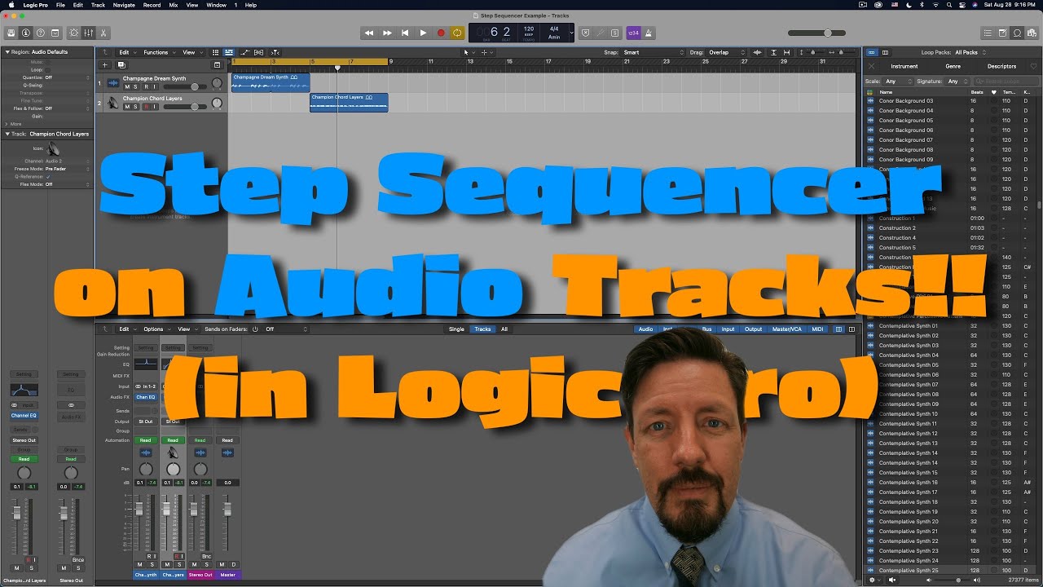Open the Snap Smart dropdown
Viewport: 1043px width, 587px height.
pos(654,52)
